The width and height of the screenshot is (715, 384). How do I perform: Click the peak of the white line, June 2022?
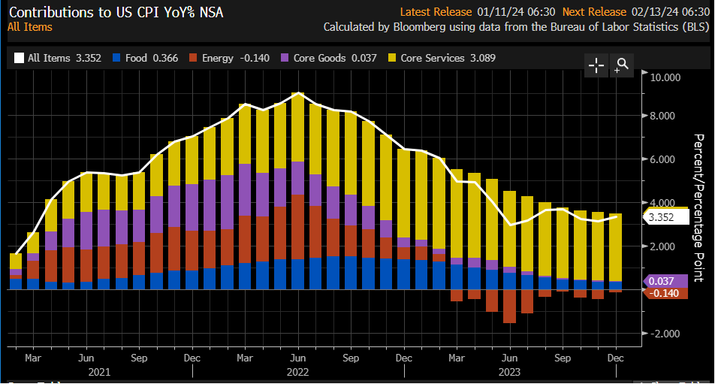pos(298,93)
